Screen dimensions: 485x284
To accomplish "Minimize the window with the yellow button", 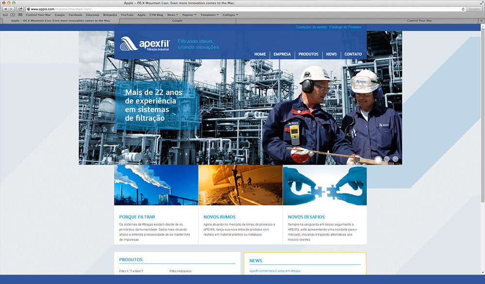I will [x=9, y=3].
